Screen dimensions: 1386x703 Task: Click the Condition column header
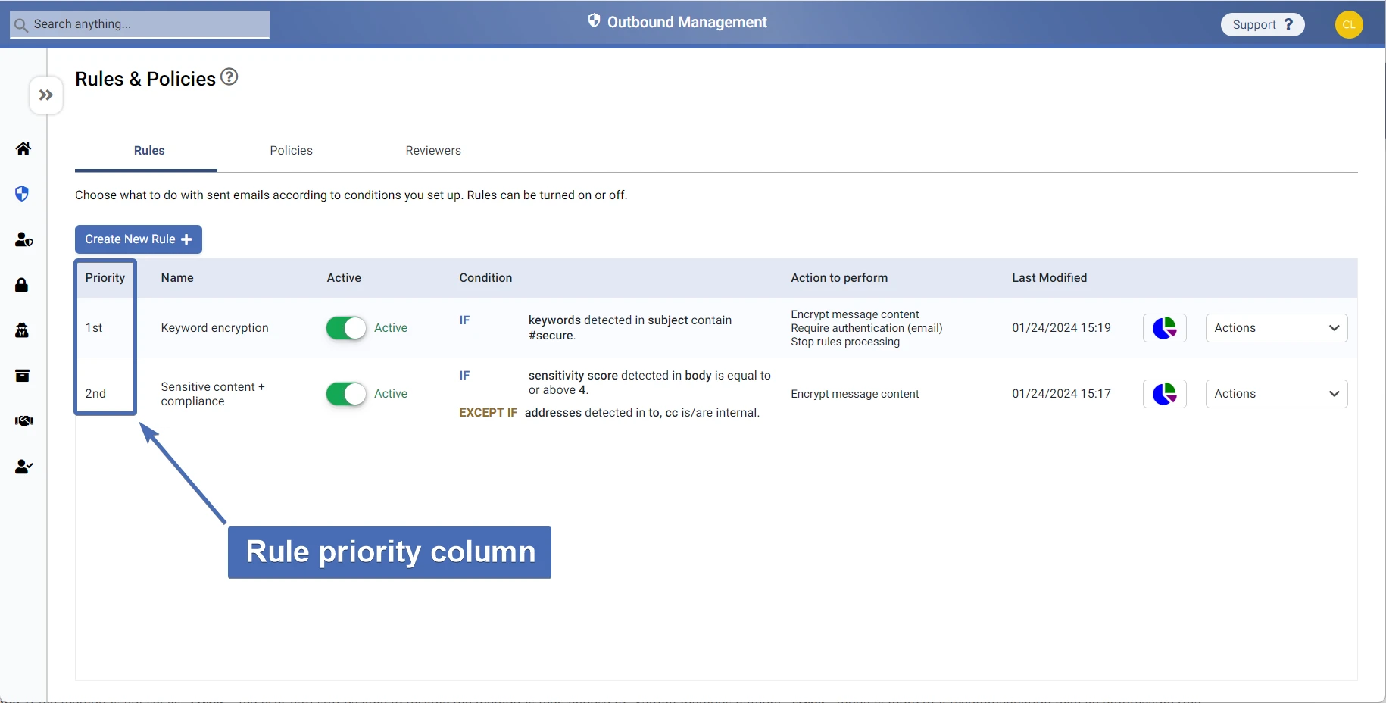point(485,278)
